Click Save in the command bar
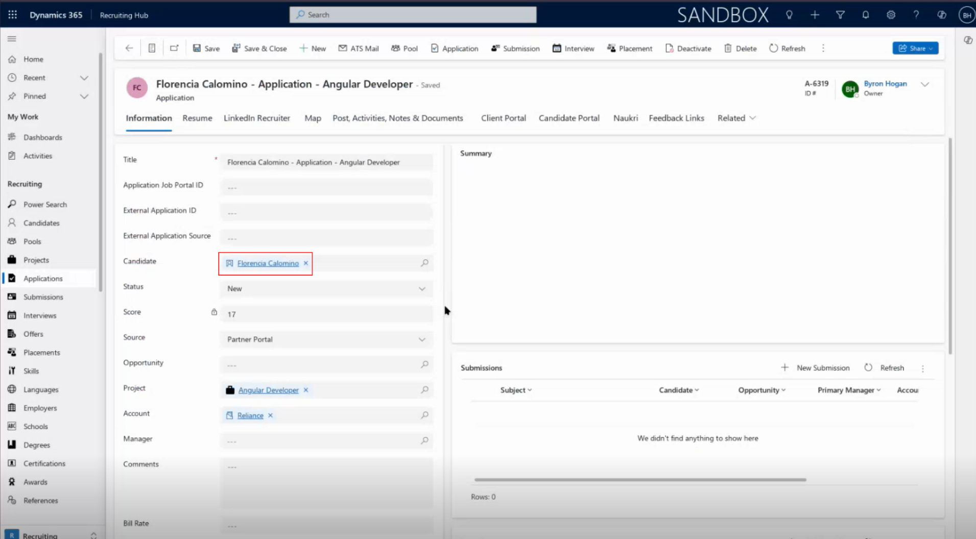The width and height of the screenshot is (976, 539). click(x=206, y=48)
